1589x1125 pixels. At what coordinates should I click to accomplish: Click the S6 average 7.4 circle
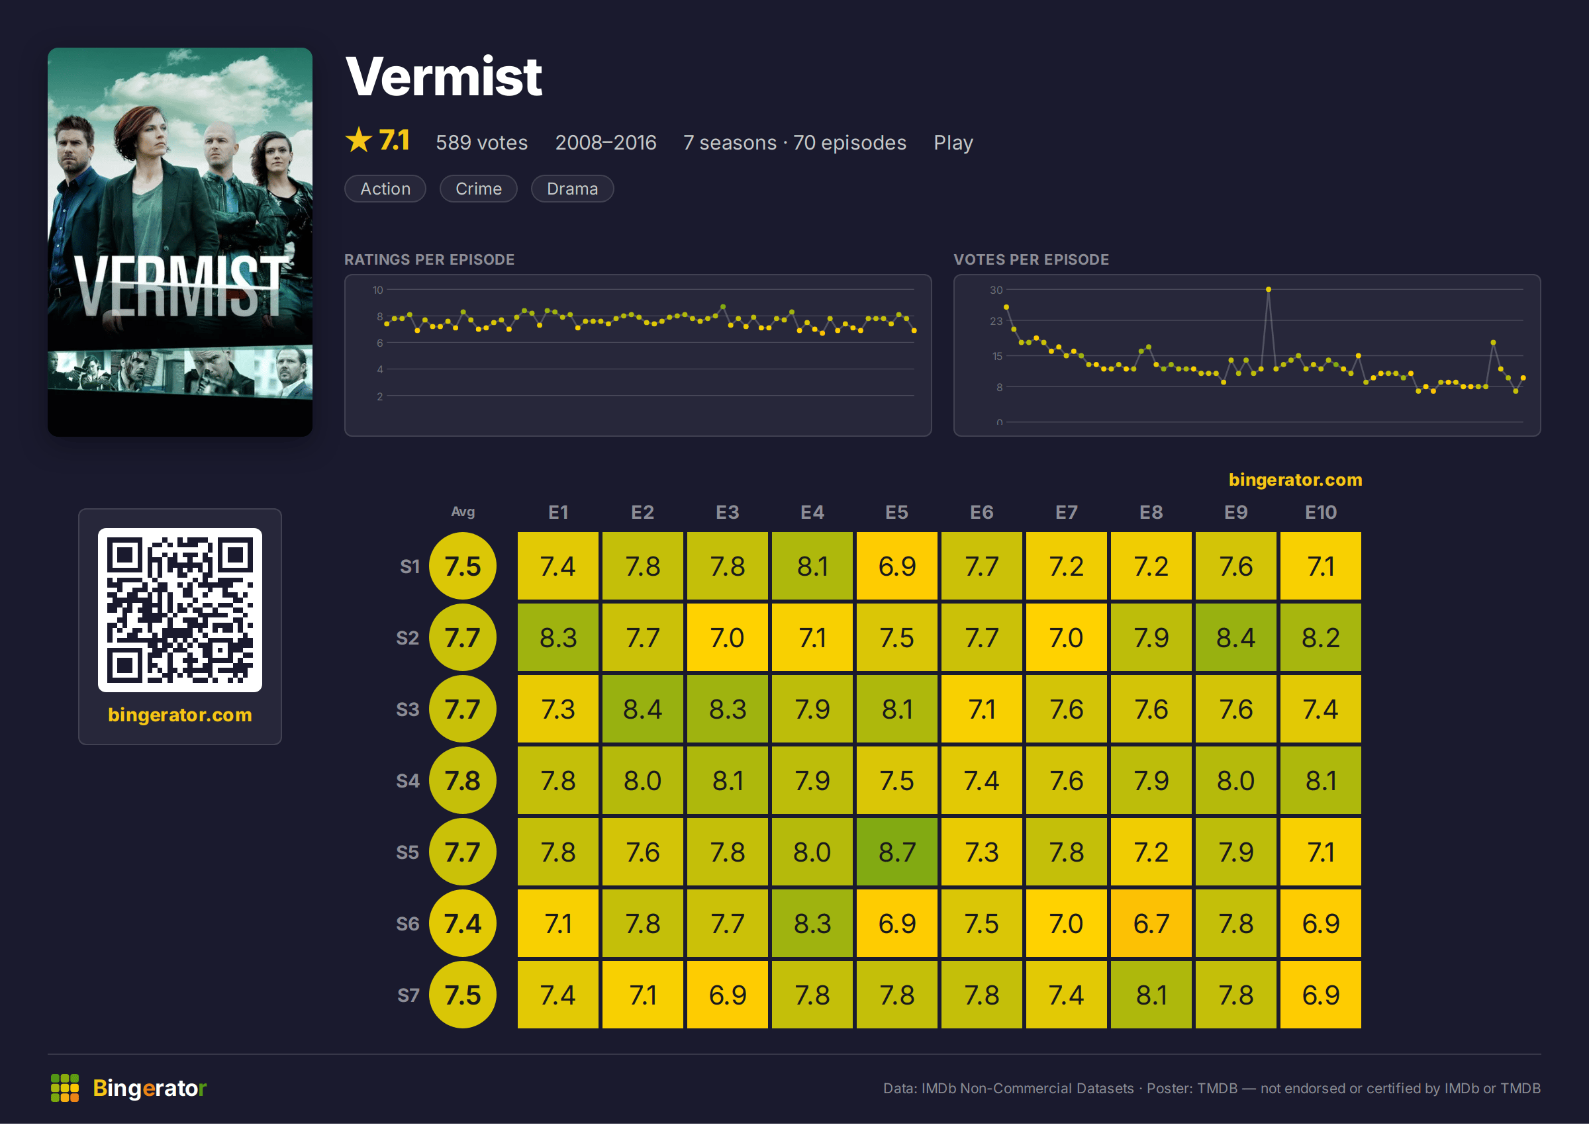pyautogui.click(x=463, y=924)
